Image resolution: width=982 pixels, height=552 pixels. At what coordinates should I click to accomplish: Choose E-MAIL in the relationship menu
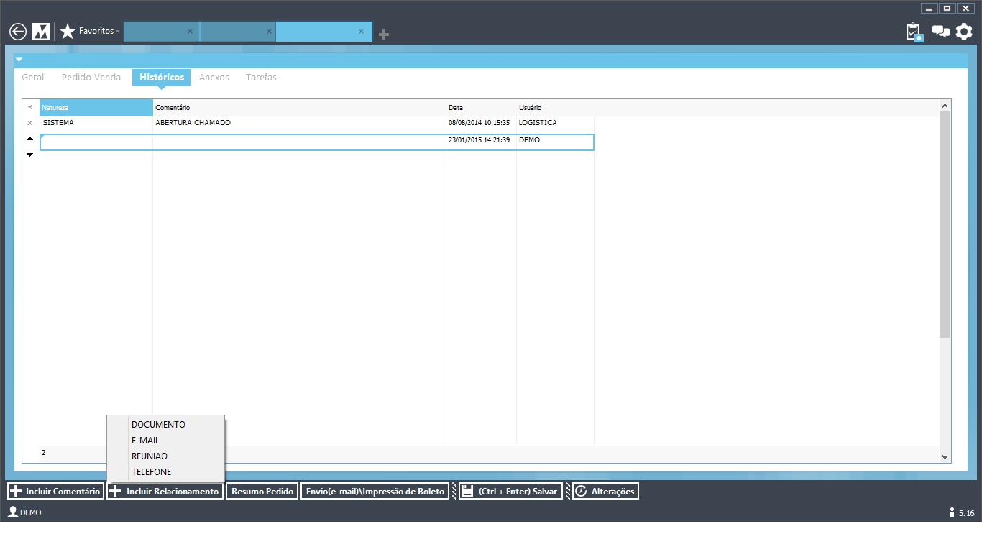point(145,441)
